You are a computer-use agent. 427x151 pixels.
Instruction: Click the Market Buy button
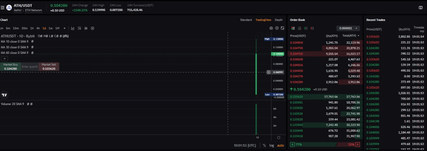[10, 67]
